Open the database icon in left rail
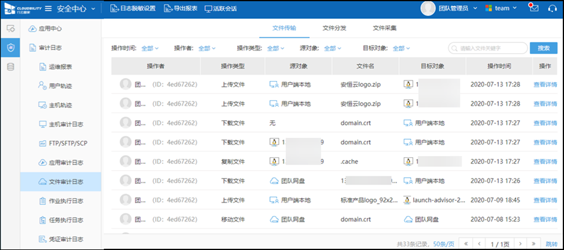Screen dimensions: 564x250 pyautogui.click(x=10, y=67)
